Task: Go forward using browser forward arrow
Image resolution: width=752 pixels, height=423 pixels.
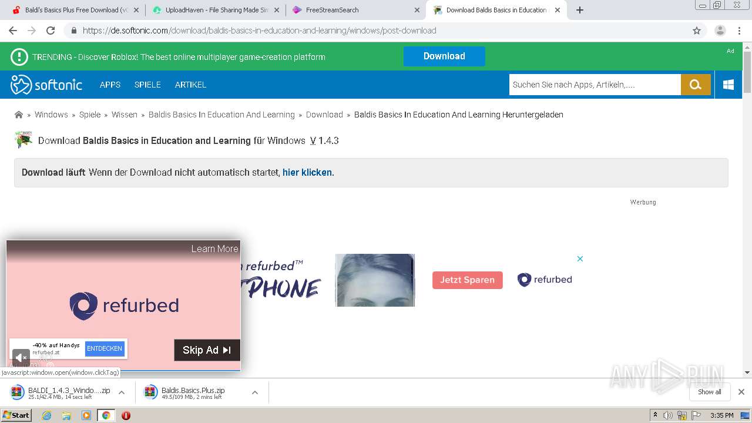Action: (32, 31)
